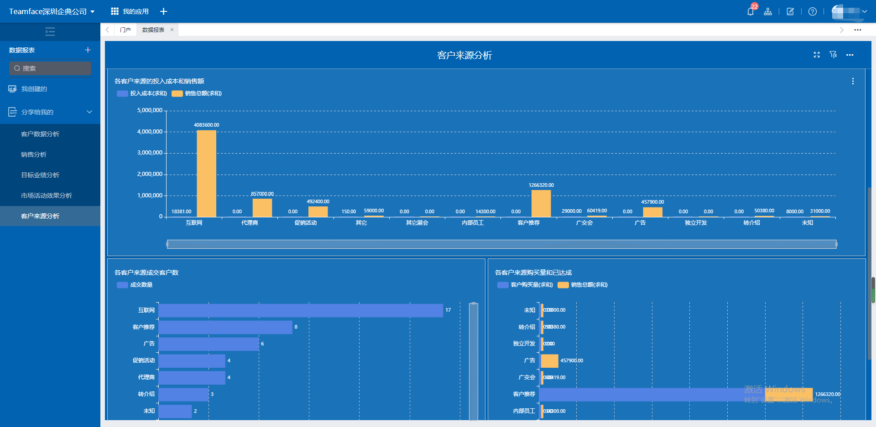Add a new app with the top bar plus icon

tap(163, 11)
